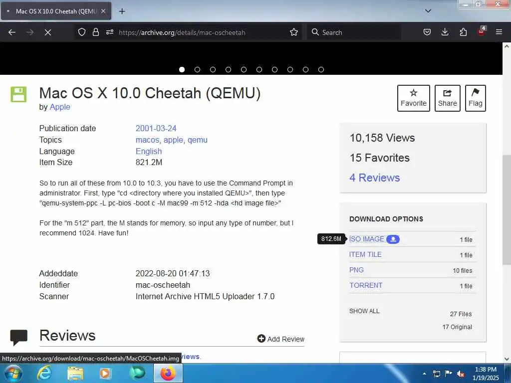
Task: Flag this item
Action: click(476, 98)
